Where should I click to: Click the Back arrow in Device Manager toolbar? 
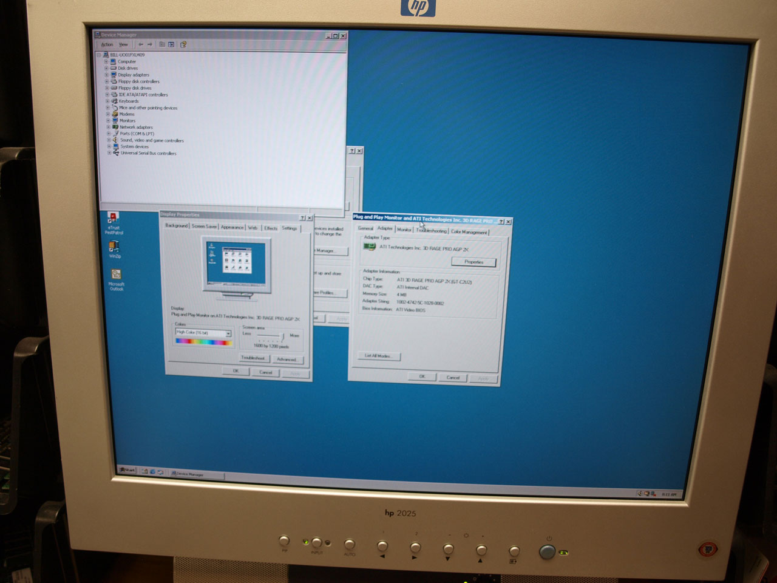coord(141,44)
